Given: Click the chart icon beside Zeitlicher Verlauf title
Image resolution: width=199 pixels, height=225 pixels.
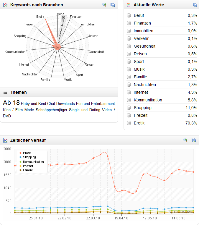Looking at the screenshot, I should pos(5,140).
